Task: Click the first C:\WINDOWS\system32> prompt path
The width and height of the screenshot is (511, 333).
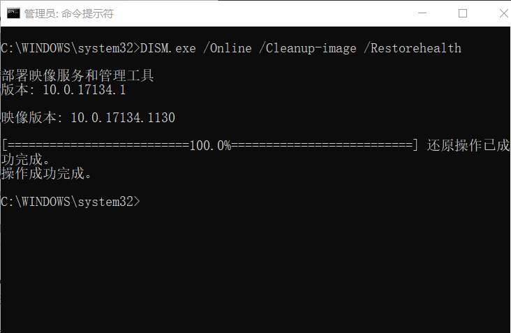Action: [x=70, y=48]
